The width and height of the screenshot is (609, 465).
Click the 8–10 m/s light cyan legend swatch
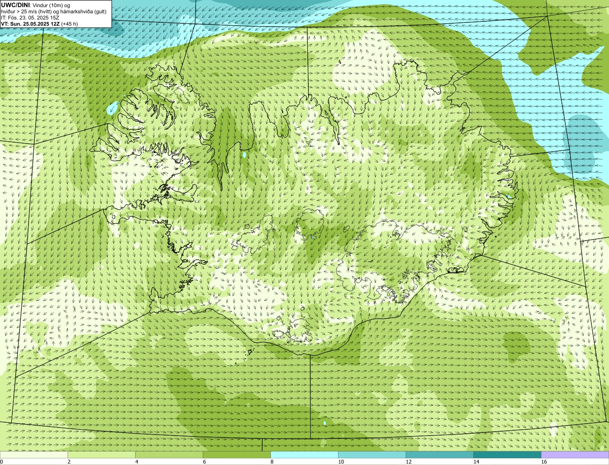click(x=304, y=455)
